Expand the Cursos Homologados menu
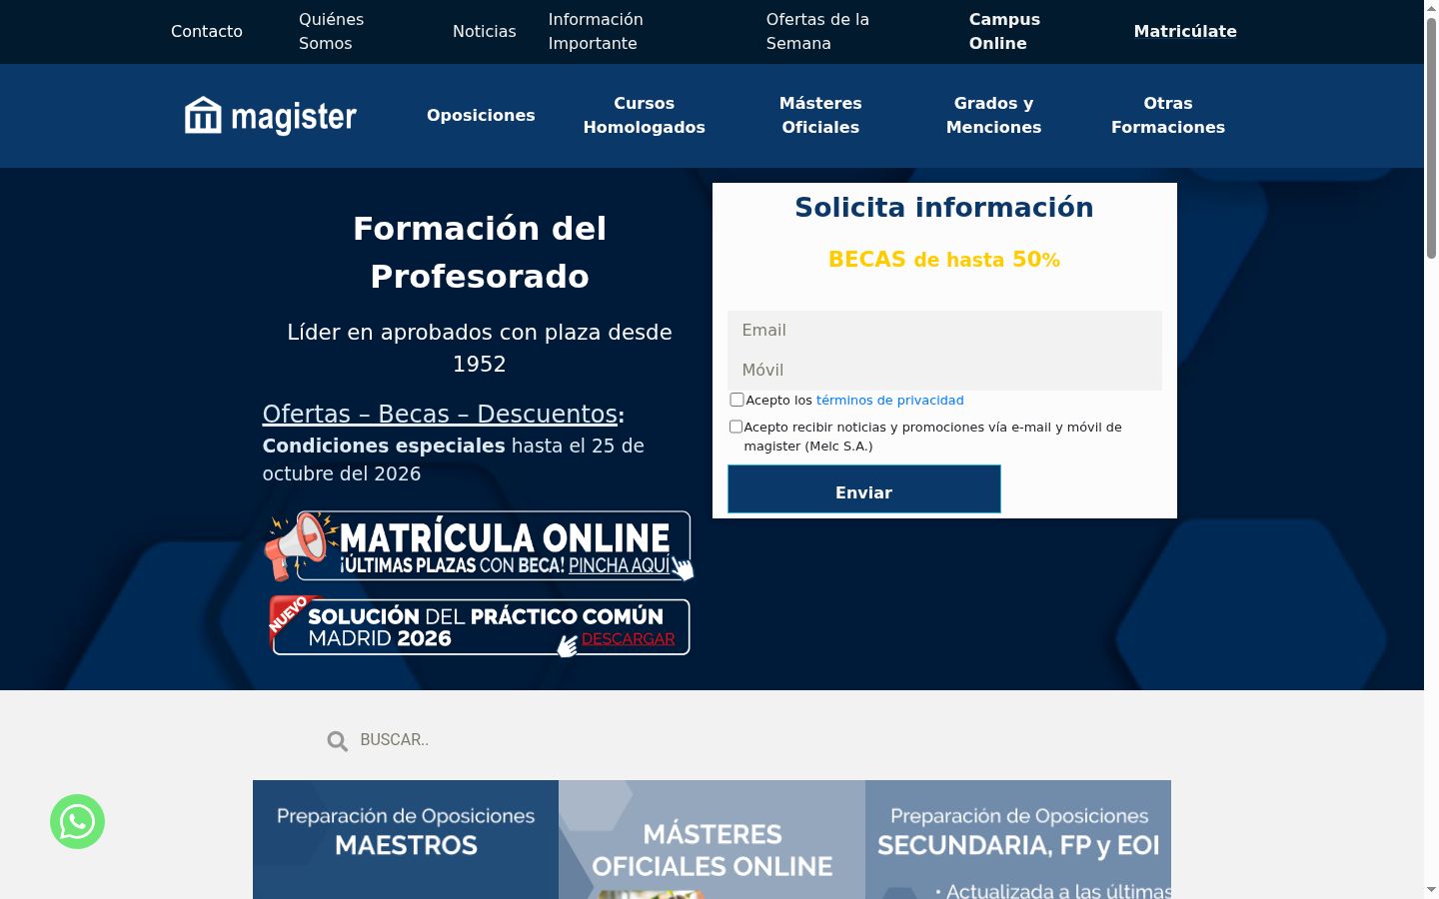Image resolution: width=1439 pixels, height=899 pixels. 645,116
